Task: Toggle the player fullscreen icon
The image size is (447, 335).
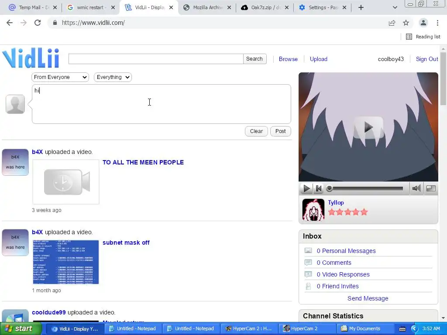Action: pos(431,188)
